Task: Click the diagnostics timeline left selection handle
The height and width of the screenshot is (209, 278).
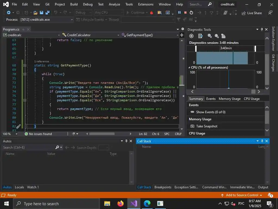Action: (x=196, y=48)
